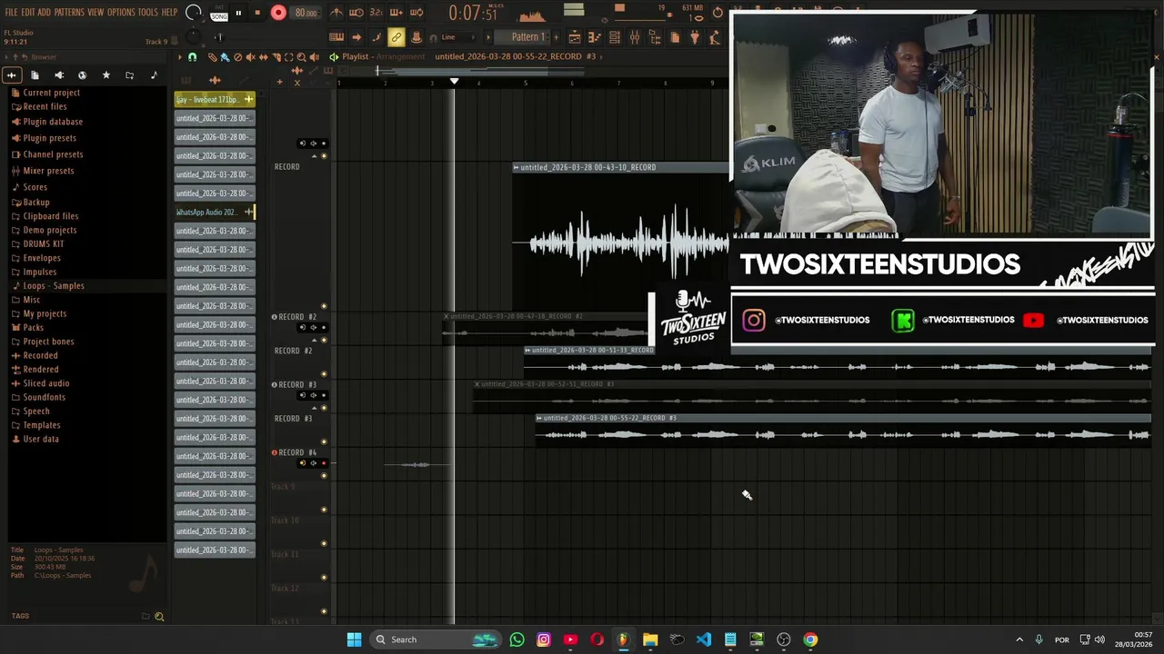Open the VIEW menu
Viewport: 1164px width, 654px height.
coord(95,13)
